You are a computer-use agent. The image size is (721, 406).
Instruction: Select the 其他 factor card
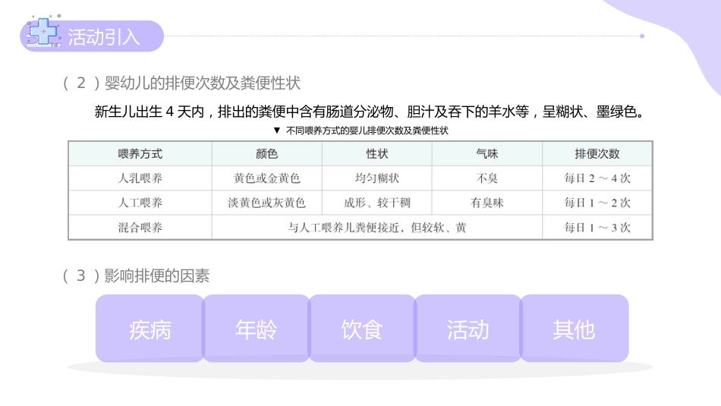pos(575,329)
